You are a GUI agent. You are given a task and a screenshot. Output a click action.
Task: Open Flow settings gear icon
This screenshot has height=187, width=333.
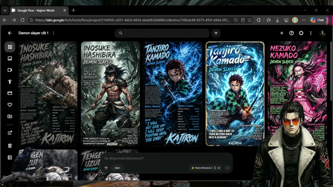301,33
